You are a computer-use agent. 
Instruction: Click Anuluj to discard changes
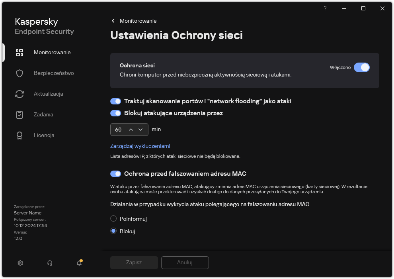(x=185, y=263)
